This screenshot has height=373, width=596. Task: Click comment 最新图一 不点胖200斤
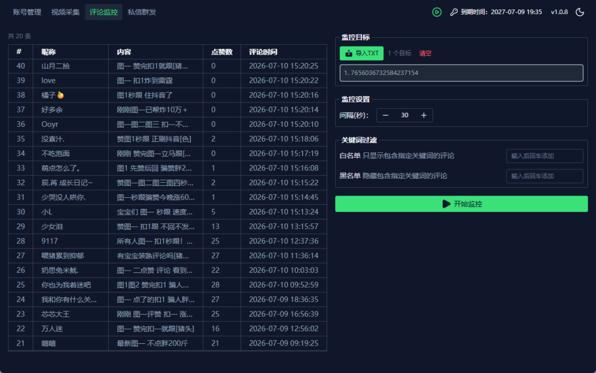click(x=152, y=343)
